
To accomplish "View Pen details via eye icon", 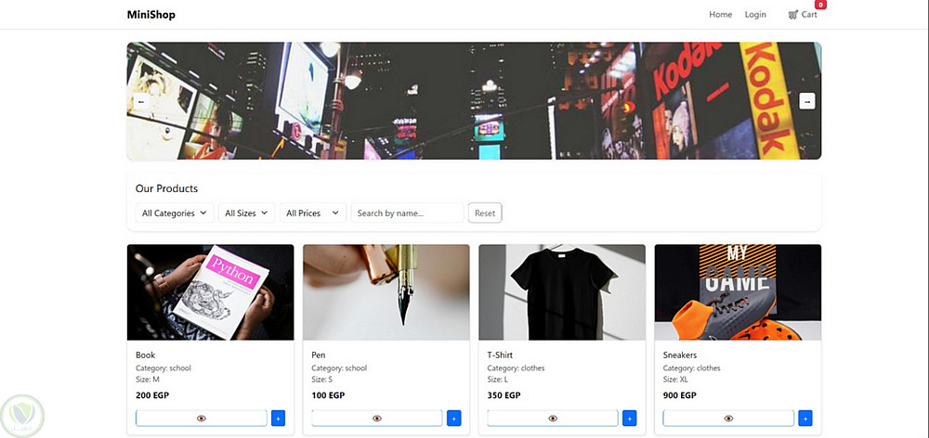I will point(377,418).
